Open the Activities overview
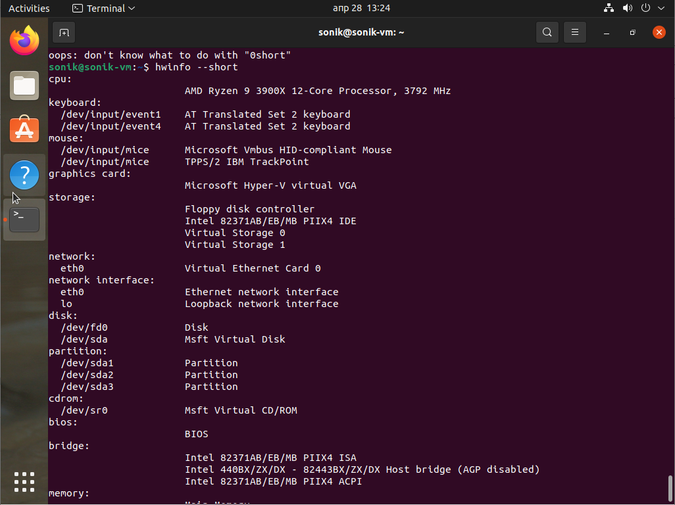Screen dimensions: 675x505 click(29, 9)
